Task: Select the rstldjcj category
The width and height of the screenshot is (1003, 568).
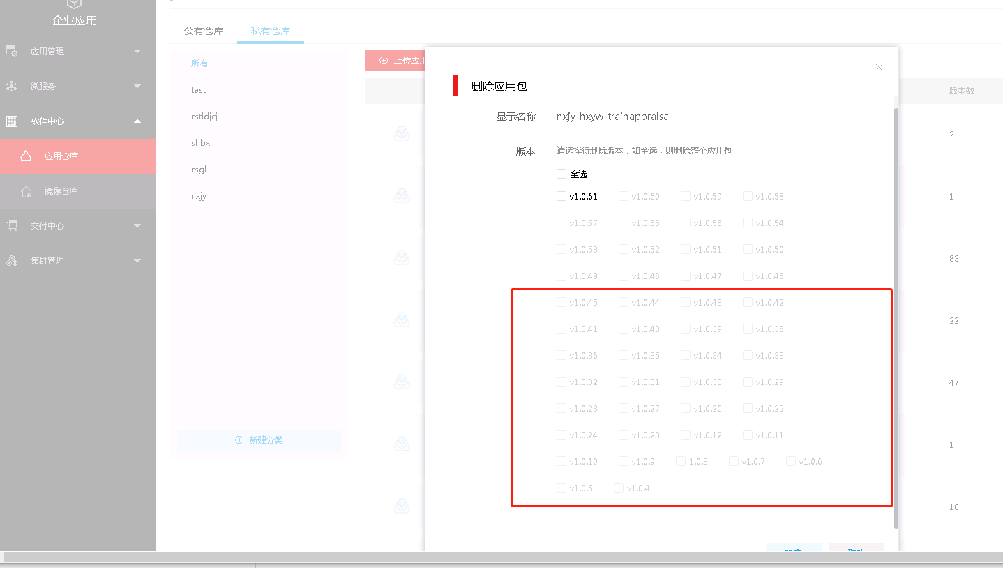Action: click(x=204, y=117)
